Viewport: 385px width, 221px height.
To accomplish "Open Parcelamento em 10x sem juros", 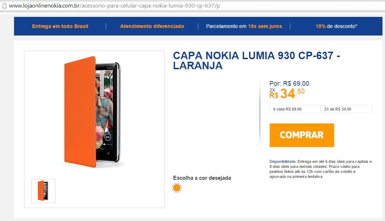I will pos(244,26).
